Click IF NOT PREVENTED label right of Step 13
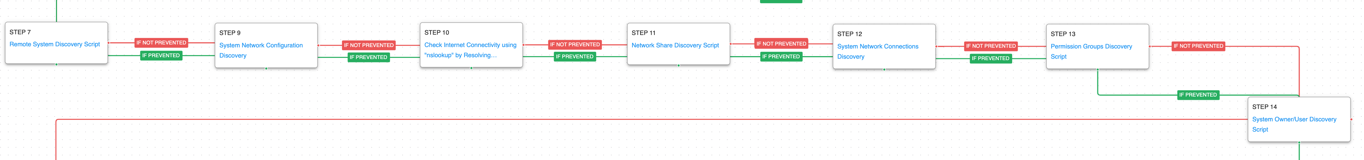This screenshot has width=1364, height=160. (x=1198, y=46)
